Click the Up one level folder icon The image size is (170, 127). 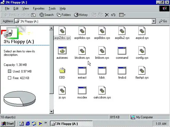[33, 15]
